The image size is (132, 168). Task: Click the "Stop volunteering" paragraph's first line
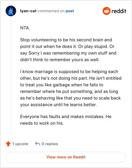coord(66,40)
